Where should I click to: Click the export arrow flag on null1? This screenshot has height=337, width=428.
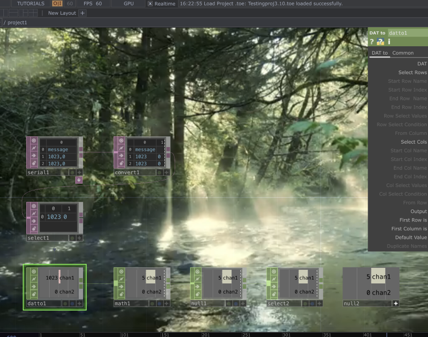pyautogui.click(x=197, y=286)
